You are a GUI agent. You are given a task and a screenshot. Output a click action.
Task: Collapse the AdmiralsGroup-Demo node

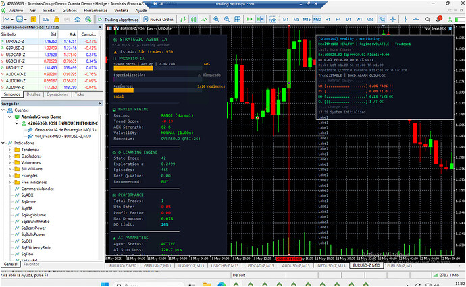click(x=10, y=117)
